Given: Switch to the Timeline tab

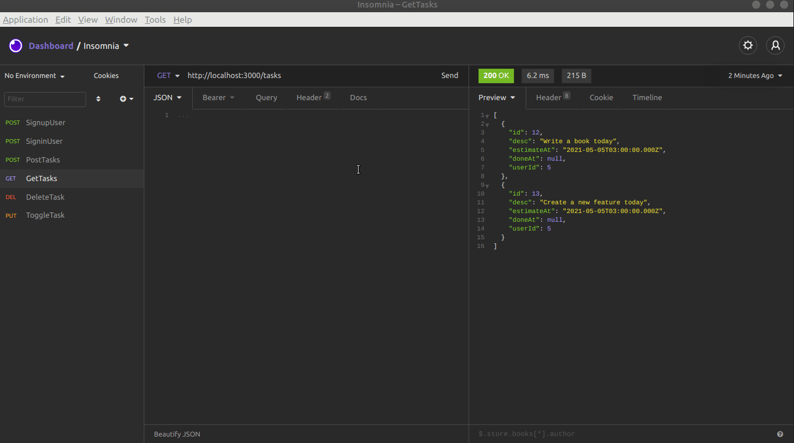Looking at the screenshot, I should (x=647, y=97).
